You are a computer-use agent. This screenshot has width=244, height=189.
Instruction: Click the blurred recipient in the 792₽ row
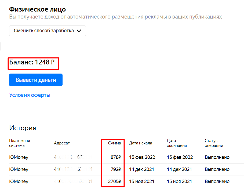click(73, 169)
